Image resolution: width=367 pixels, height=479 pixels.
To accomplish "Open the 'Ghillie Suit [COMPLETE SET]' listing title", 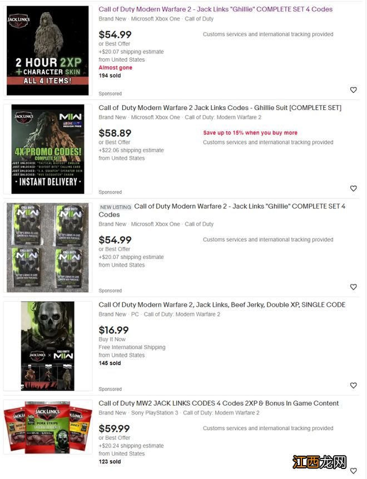I will point(220,108).
